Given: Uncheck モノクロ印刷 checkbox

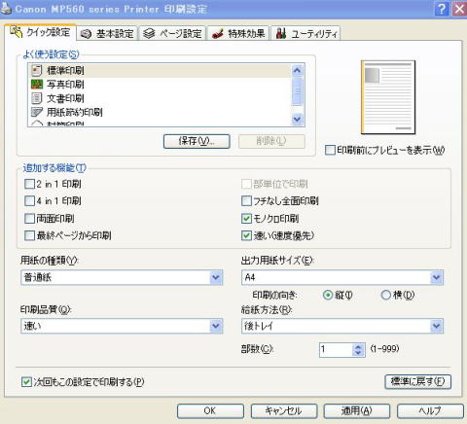Looking at the screenshot, I should tap(246, 219).
